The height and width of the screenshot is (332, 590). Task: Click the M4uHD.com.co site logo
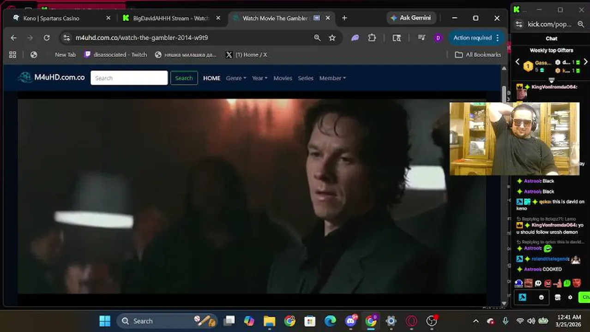click(x=51, y=77)
